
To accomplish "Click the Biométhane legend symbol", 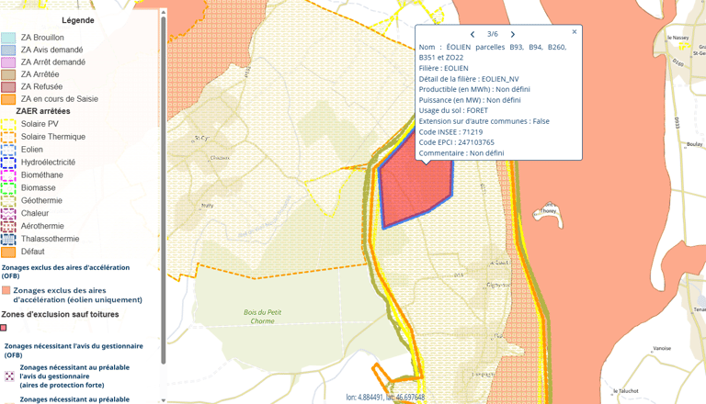I will click(x=8, y=175).
